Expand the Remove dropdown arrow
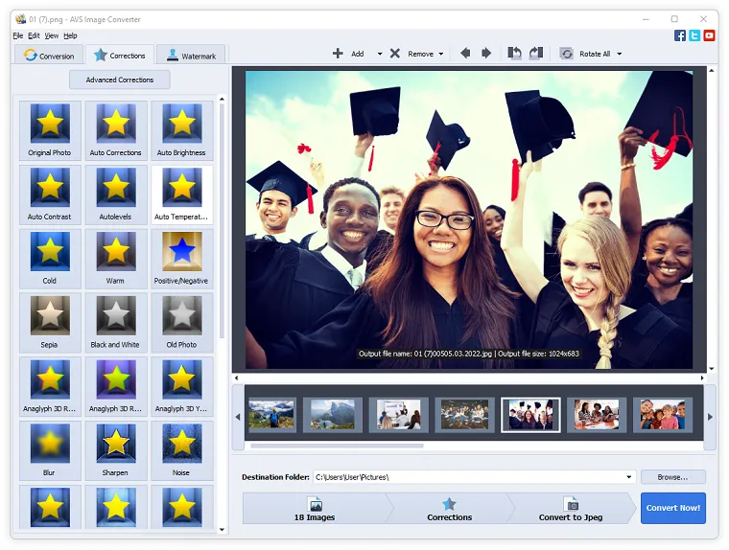The image size is (729, 550). pos(440,54)
